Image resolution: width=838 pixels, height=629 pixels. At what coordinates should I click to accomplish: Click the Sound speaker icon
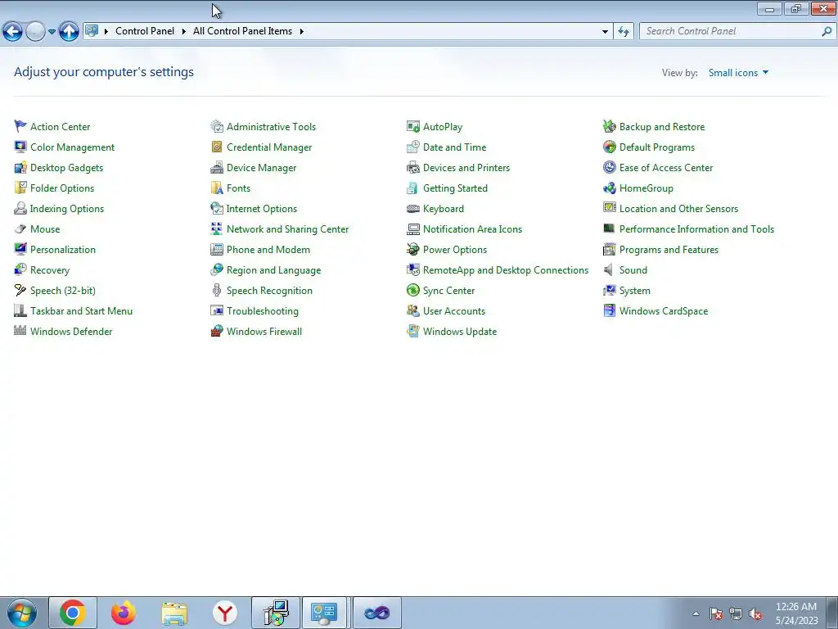(x=609, y=269)
